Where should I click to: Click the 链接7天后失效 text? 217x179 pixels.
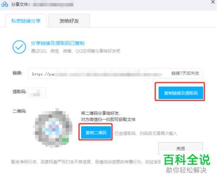[x=185, y=74]
